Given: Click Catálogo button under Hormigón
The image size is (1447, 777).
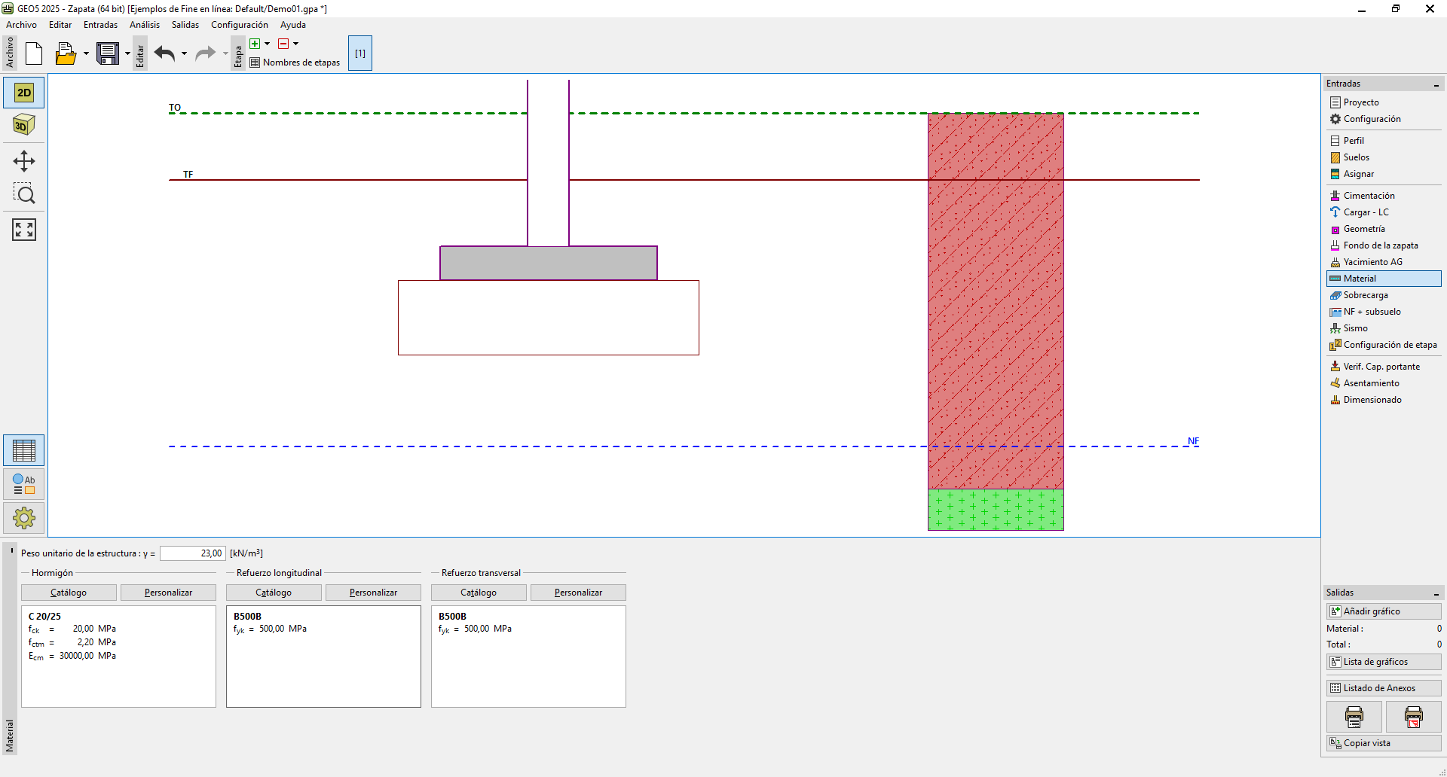Looking at the screenshot, I should (x=69, y=593).
